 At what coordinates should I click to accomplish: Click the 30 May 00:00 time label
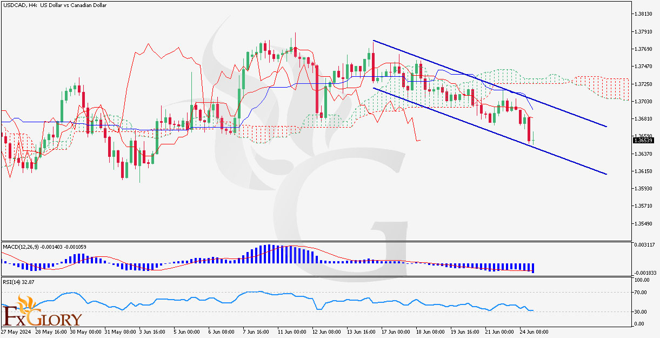point(86,331)
